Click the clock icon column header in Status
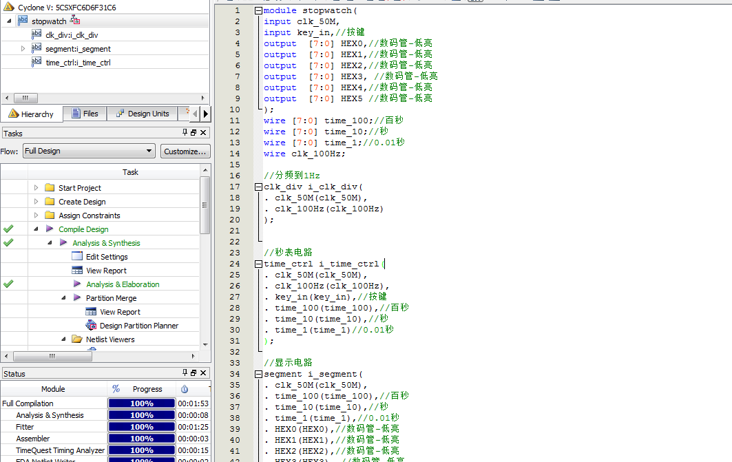This screenshot has height=462, width=732. pos(185,389)
